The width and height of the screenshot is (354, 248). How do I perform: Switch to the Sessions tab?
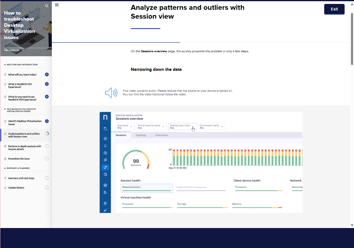coord(121,135)
